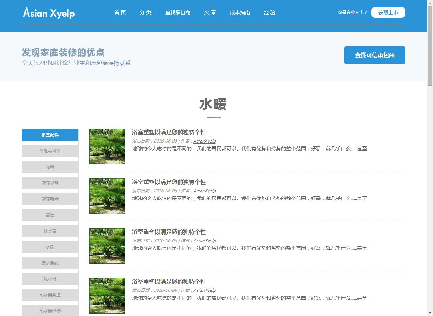The height and width of the screenshot is (316, 433).
Task: Click AsianXyelp author link in first article
Action: 204,141
